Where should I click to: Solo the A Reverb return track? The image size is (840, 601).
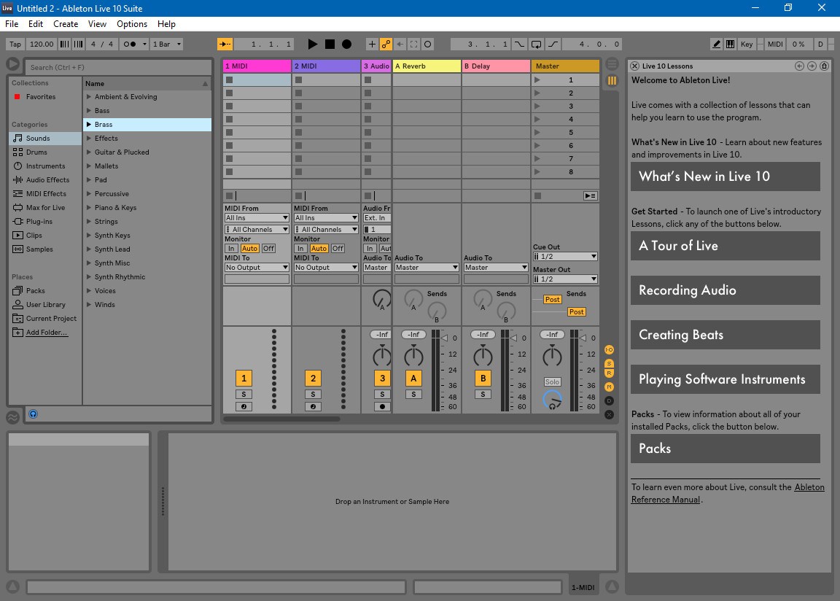point(413,395)
